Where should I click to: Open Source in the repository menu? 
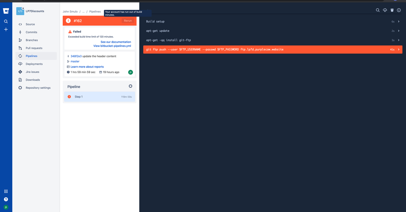click(x=30, y=24)
